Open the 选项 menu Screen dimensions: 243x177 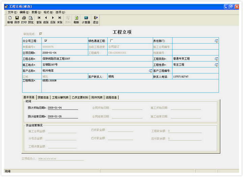point(60,12)
